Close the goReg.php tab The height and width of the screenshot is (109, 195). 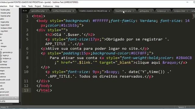[151, 11]
